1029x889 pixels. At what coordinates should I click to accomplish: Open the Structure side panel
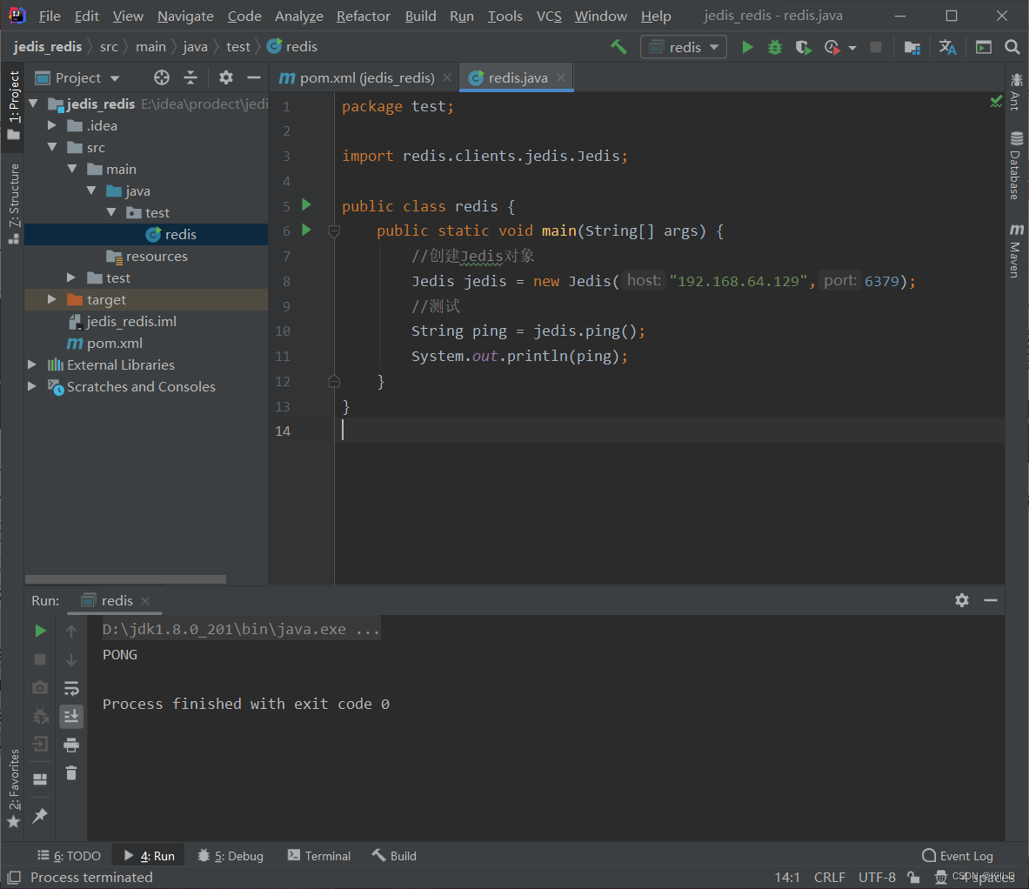pyautogui.click(x=14, y=204)
